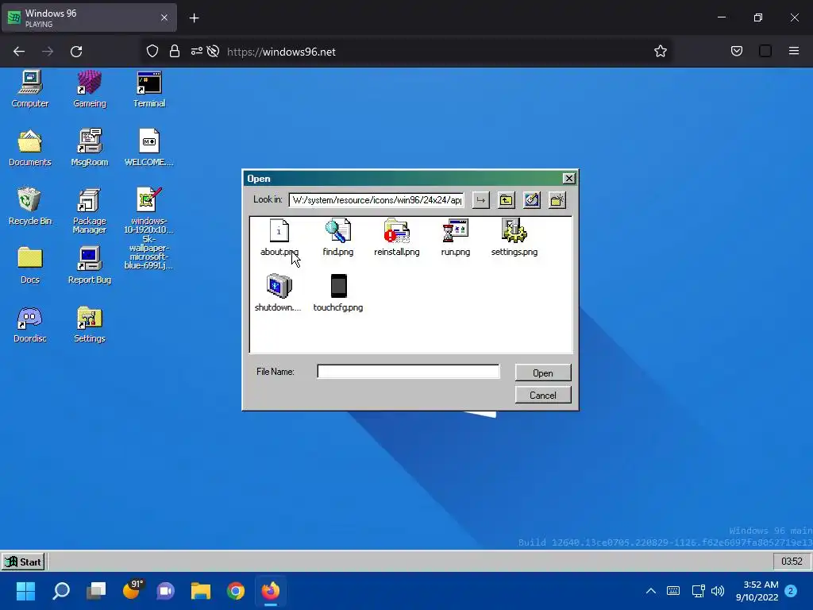Open the Windows 11 Start button

pos(25,591)
